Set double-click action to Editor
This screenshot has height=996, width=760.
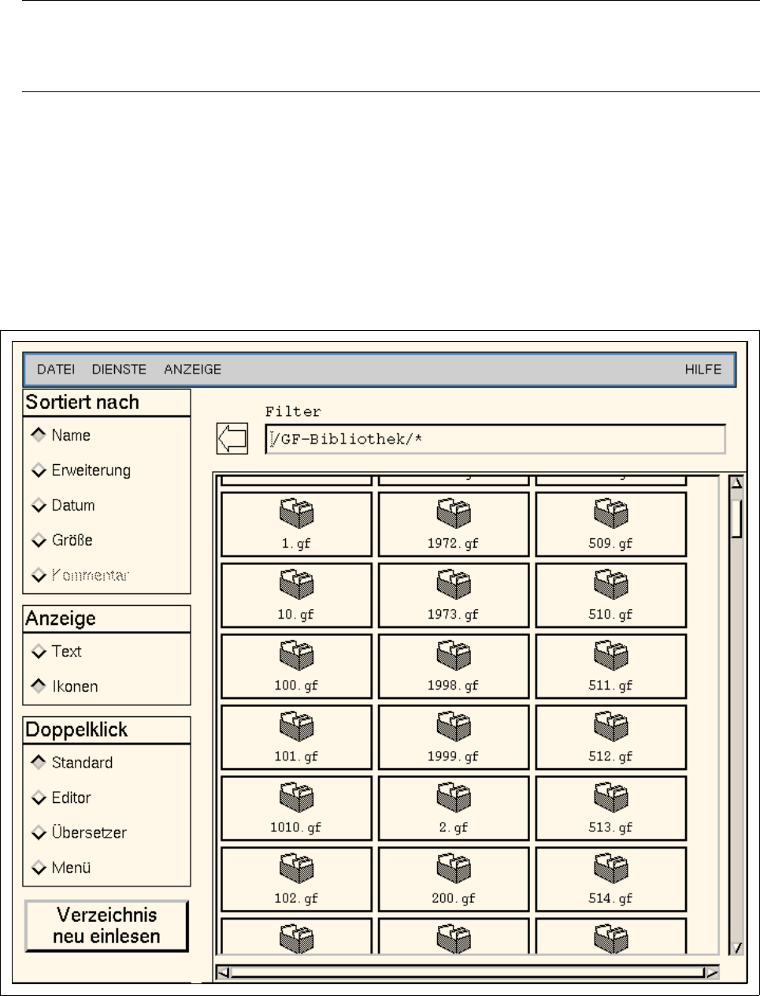click(61, 797)
